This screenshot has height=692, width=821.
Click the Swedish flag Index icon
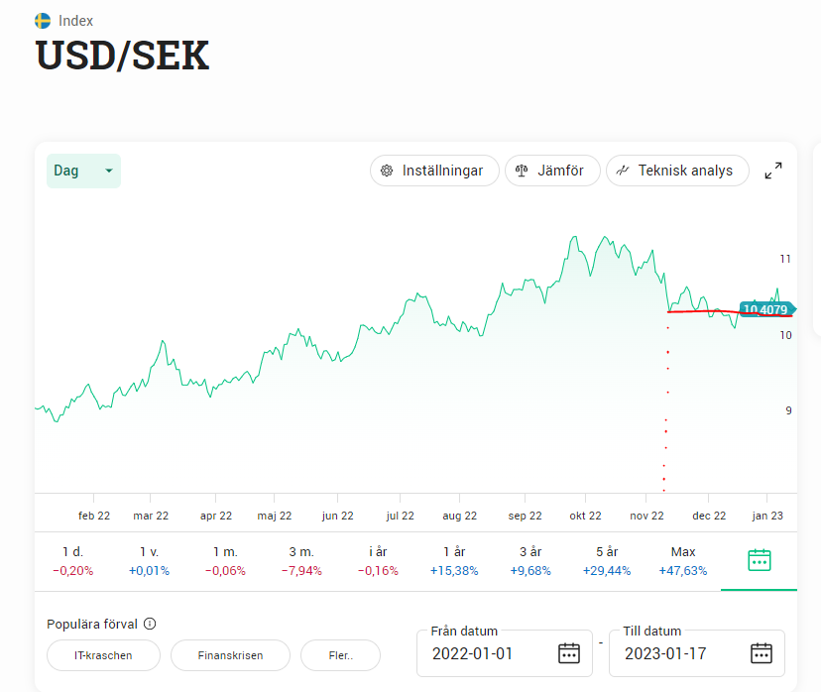(43, 21)
